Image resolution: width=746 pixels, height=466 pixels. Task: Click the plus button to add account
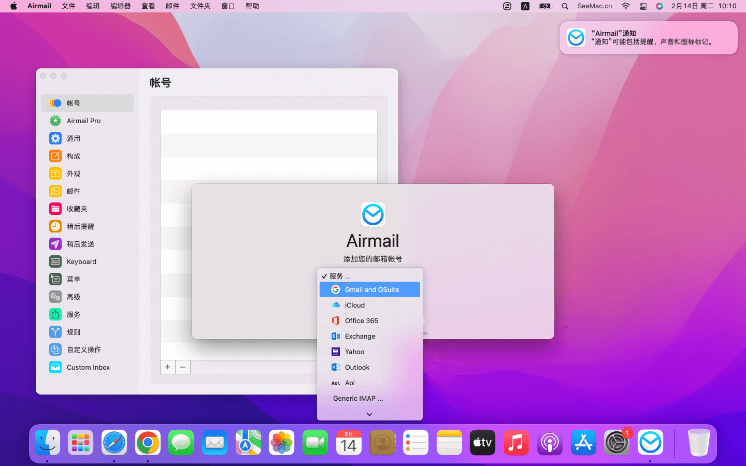(168, 367)
